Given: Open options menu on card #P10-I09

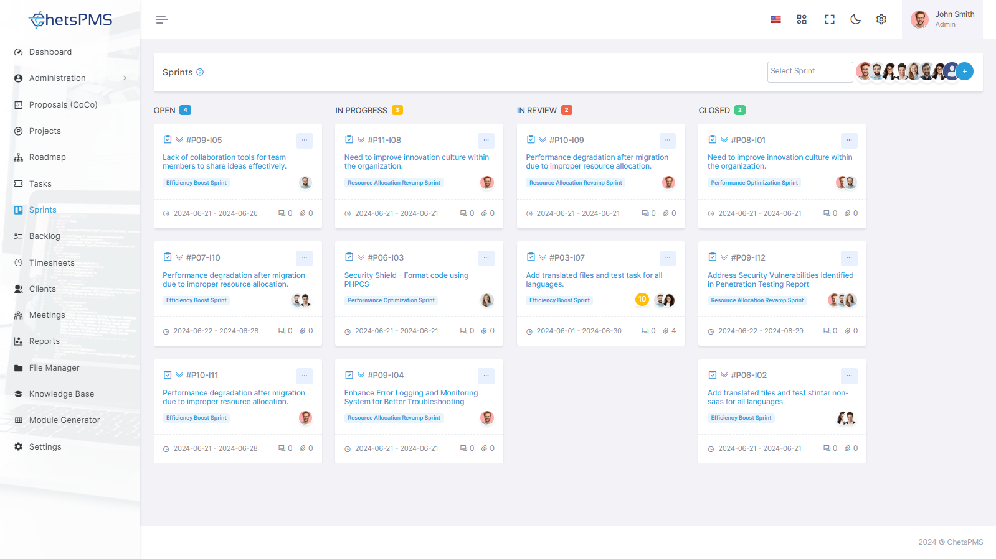Looking at the screenshot, I should [668, 141].
